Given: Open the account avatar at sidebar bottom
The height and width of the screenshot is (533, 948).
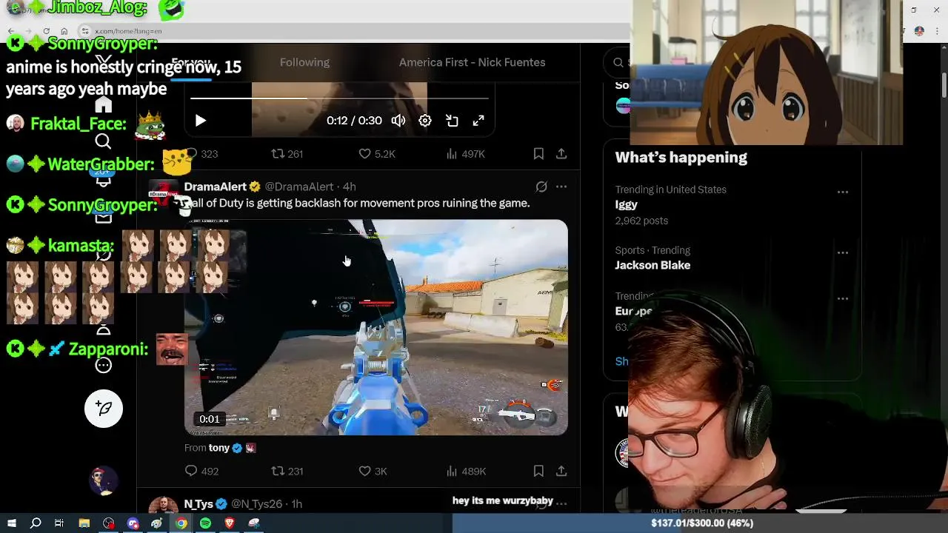Looking at the screenshot, I should (x=104, y=482).
